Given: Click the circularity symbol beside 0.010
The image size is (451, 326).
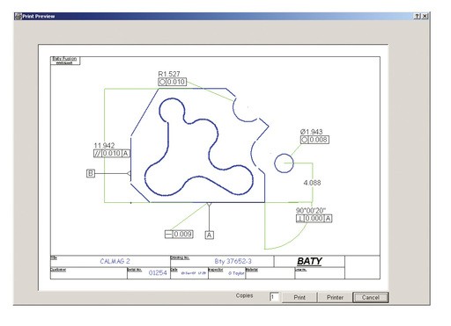Looking at the screenshot, I should pyautogui.click(x=162, y=82).
